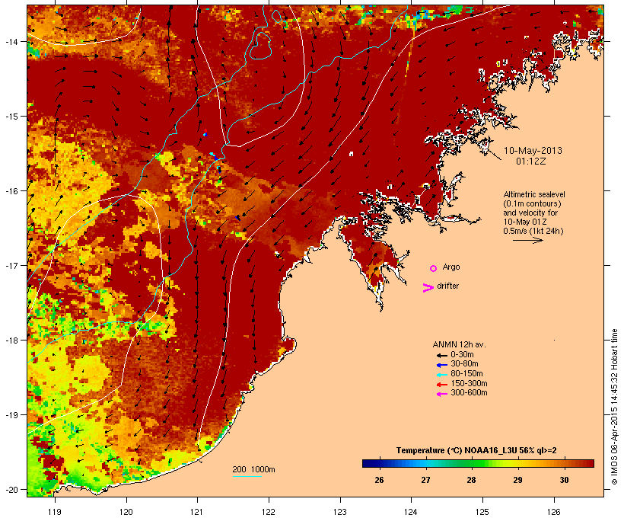
Task: Click the '300-600m' depth label
Action: [x=469, y=393]
